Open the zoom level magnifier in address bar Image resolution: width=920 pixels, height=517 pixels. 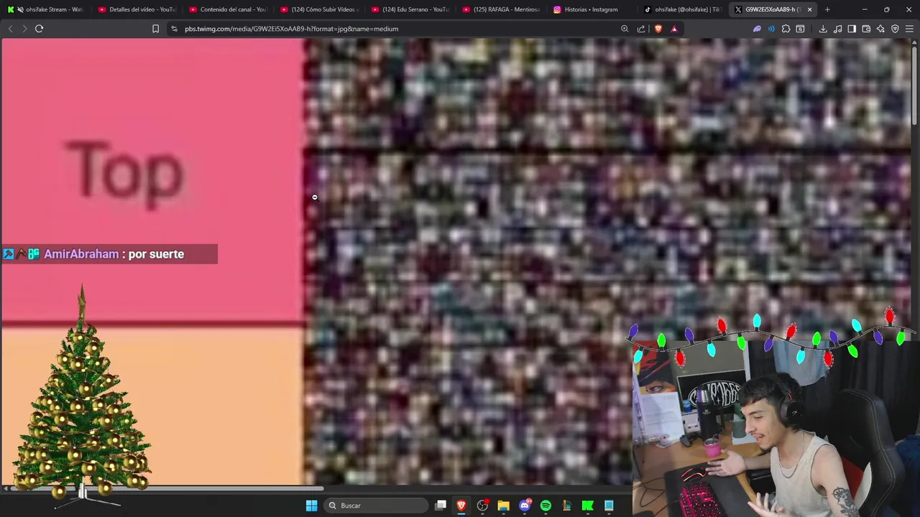(x=625, y=29)
